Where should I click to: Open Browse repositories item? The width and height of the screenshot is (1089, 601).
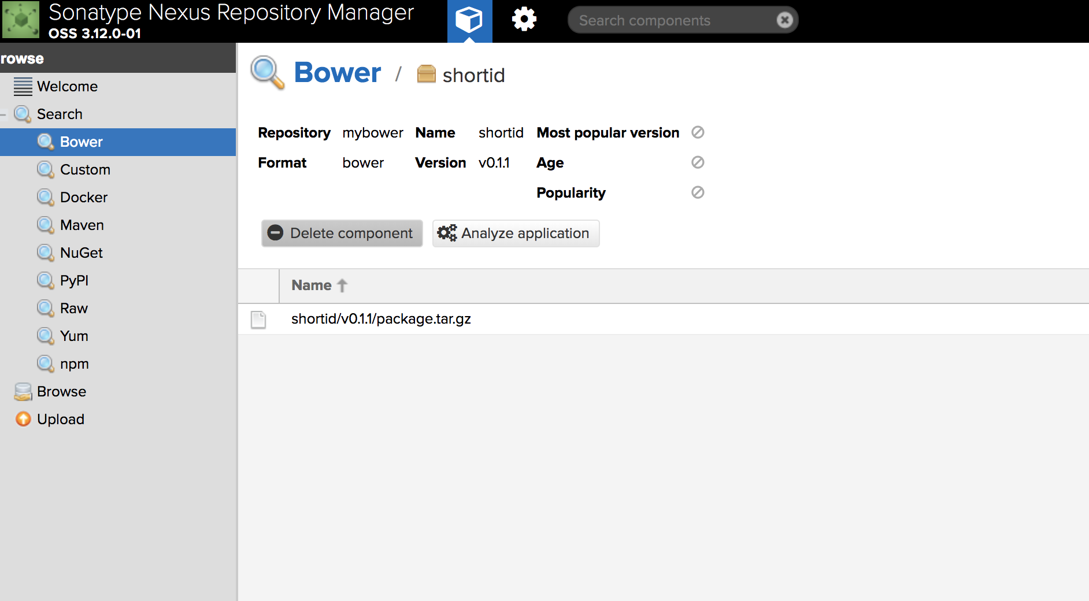[x=118, y=392]
